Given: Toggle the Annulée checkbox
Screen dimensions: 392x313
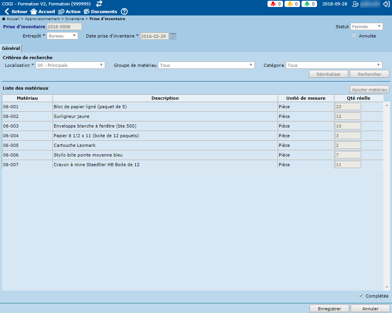Looking at the screenshot, I should [354, 36].
